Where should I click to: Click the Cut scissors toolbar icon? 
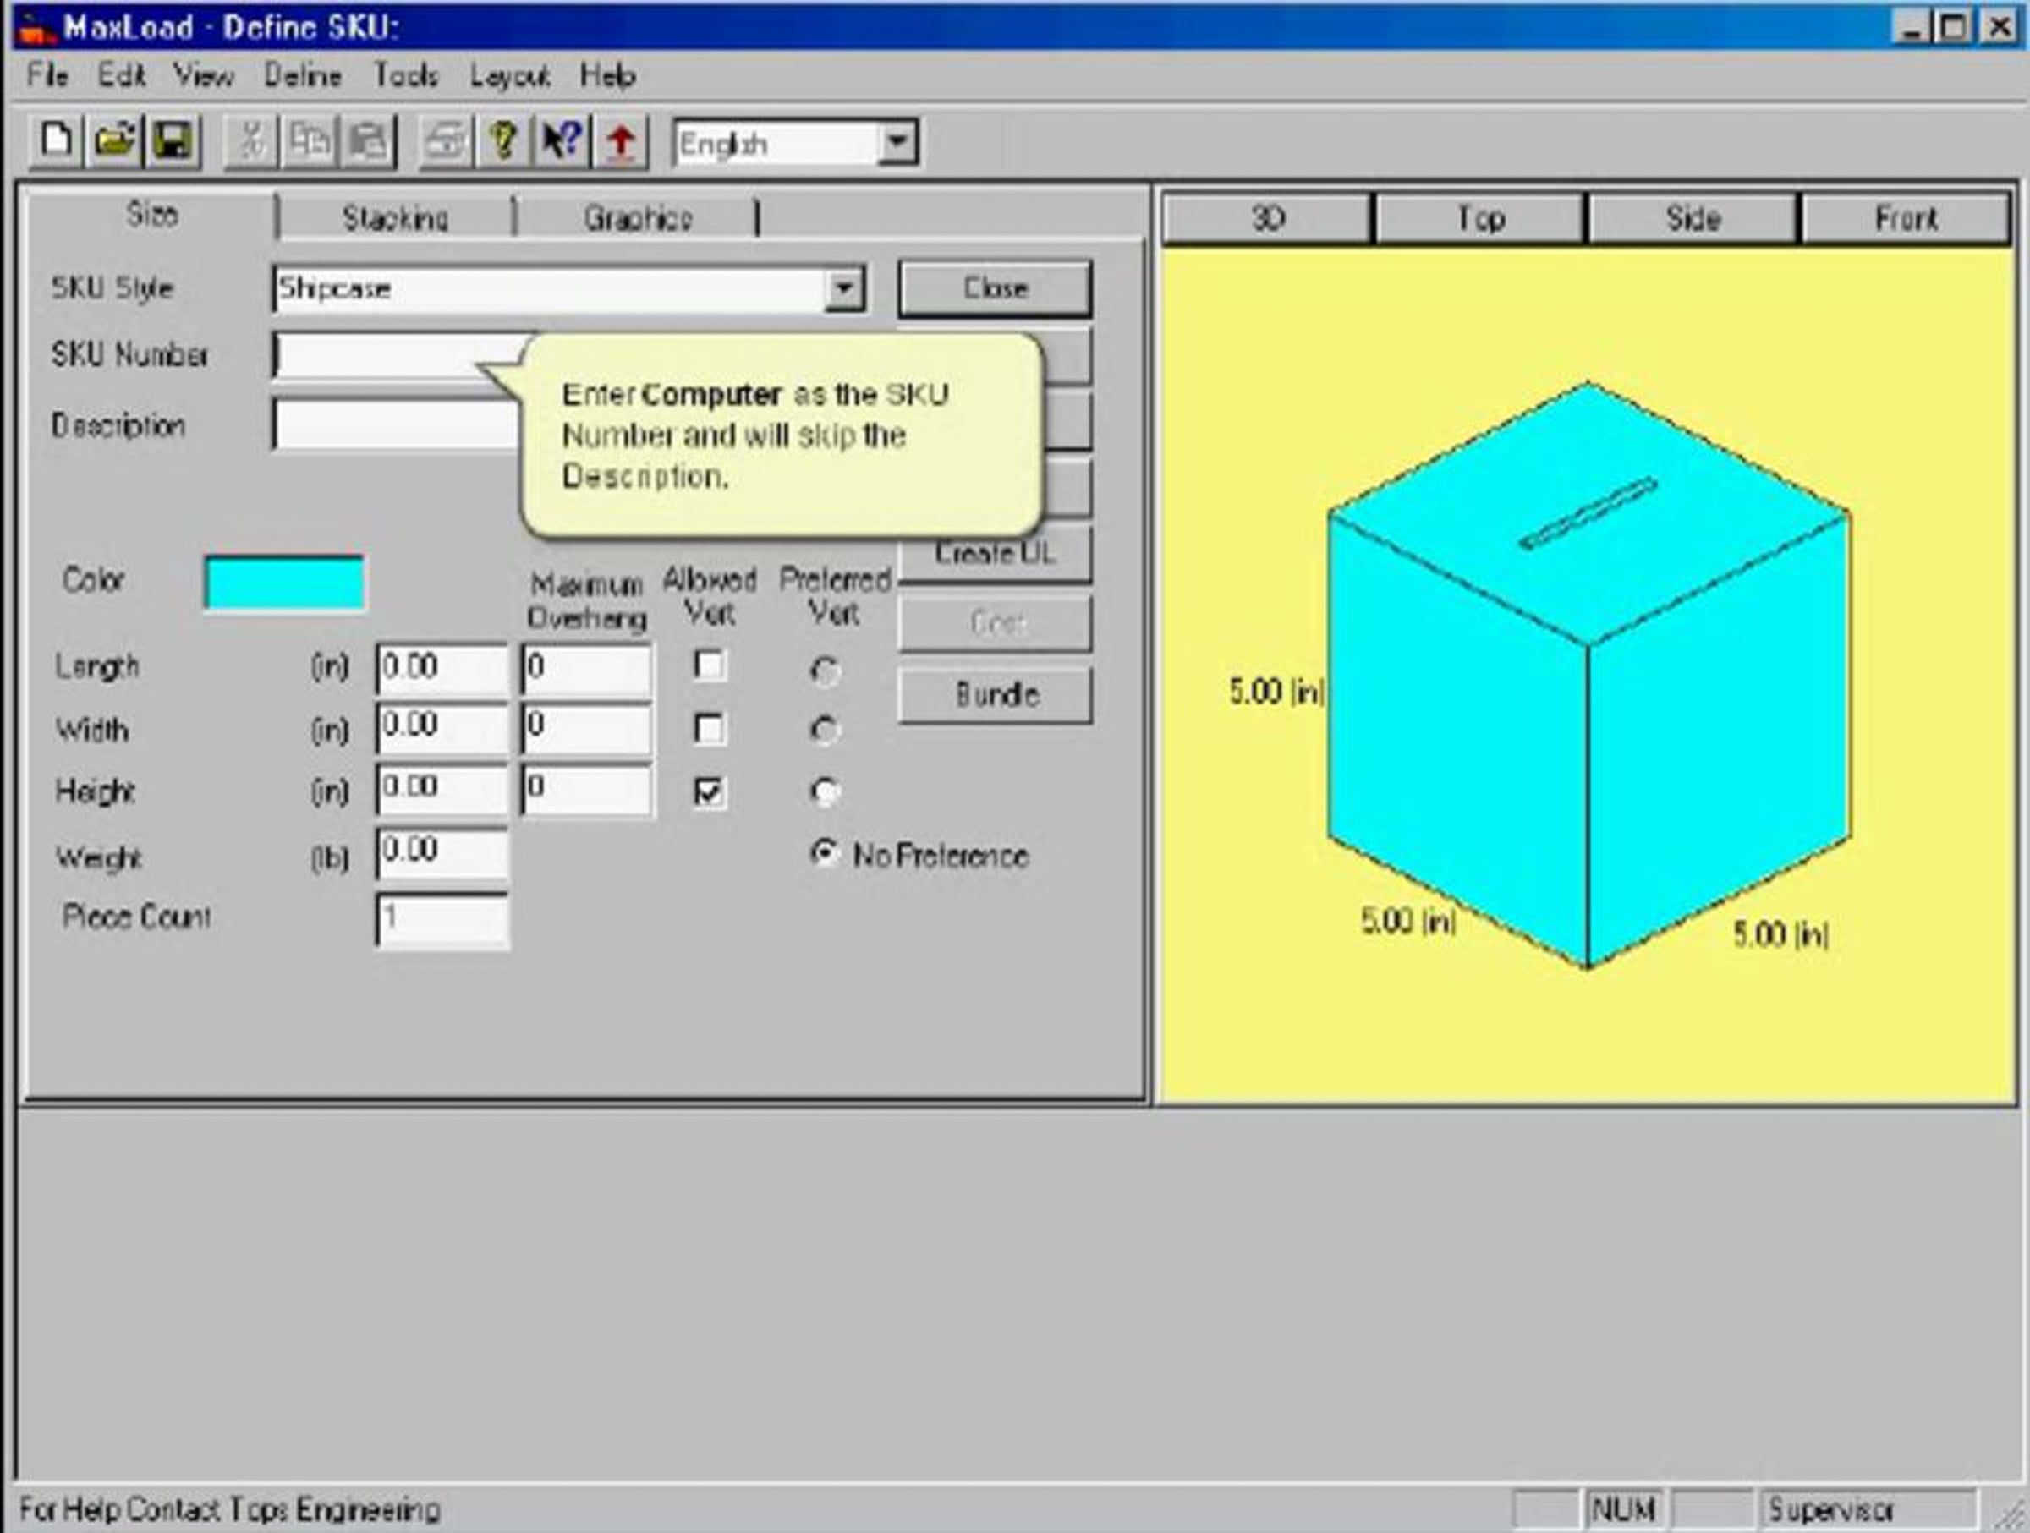(251, 141)
